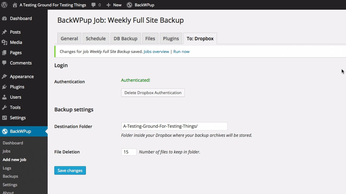Viewport: 346px width, 194px height.
Task: Click the Run now link
Action: pyautogui.click(x=181, y=51)
